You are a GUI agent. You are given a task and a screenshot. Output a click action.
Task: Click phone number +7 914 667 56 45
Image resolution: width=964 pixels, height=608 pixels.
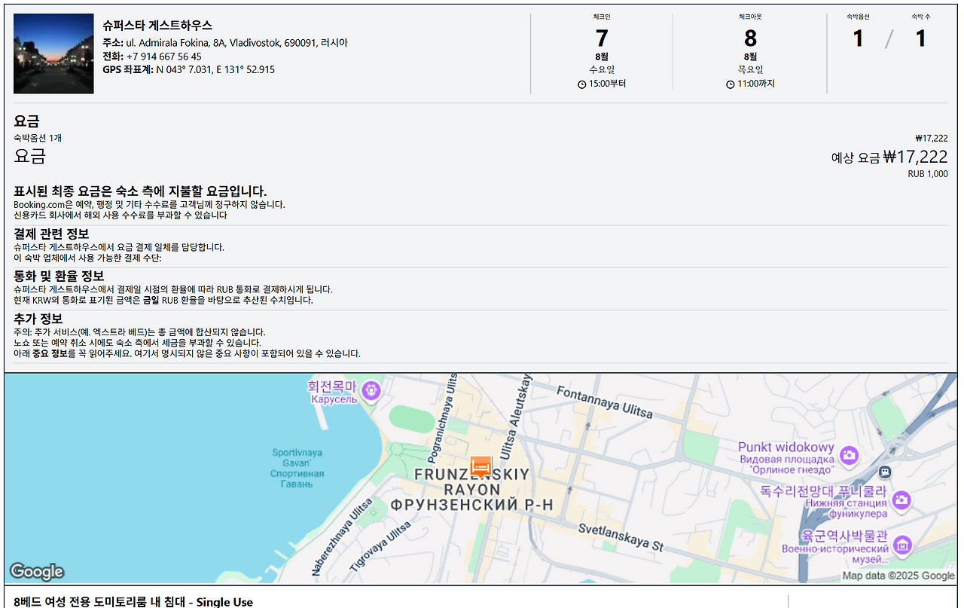[x=164, y=57]
